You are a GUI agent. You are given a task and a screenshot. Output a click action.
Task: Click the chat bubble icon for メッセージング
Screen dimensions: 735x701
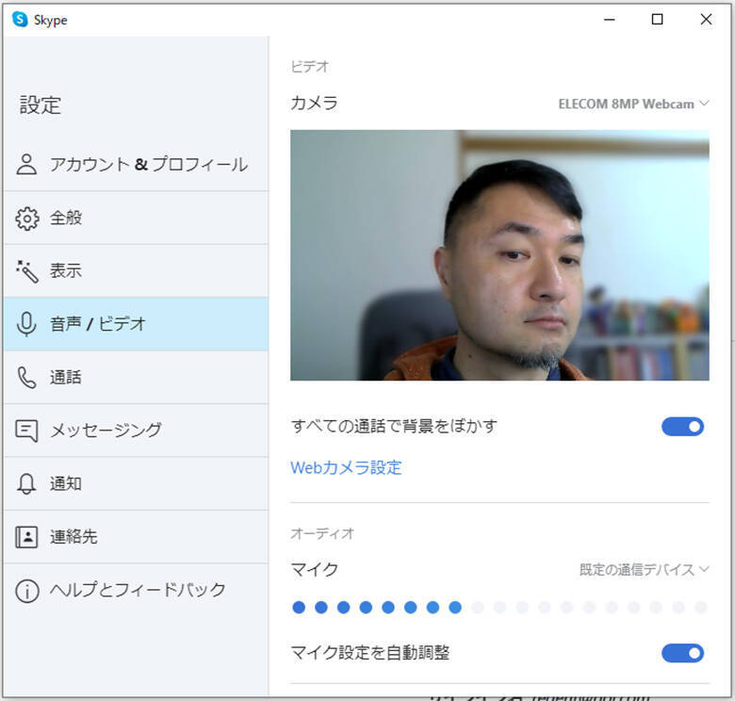(27, 431)
